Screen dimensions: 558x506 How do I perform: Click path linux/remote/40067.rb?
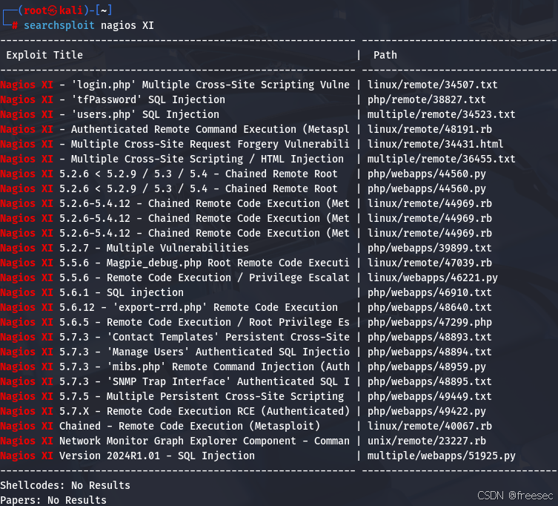[430, 426]
